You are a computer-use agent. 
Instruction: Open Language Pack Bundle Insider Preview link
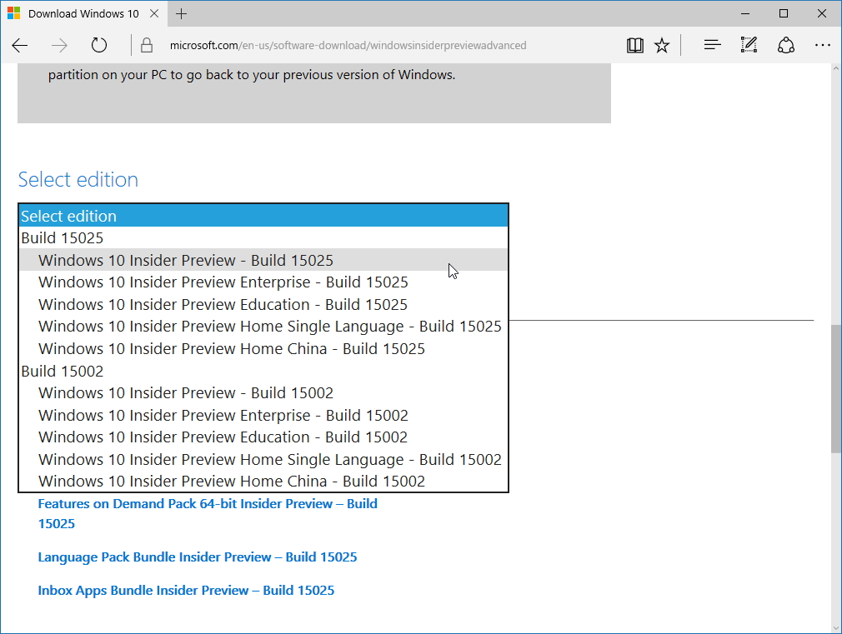click(197, 557)
